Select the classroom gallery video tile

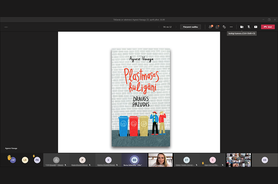click(239, 160)
